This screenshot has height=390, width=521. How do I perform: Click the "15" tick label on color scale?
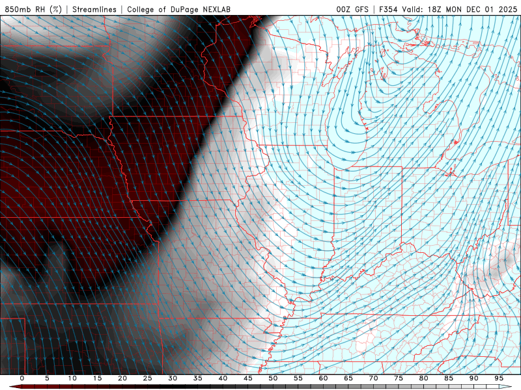[x=97, y=378]
